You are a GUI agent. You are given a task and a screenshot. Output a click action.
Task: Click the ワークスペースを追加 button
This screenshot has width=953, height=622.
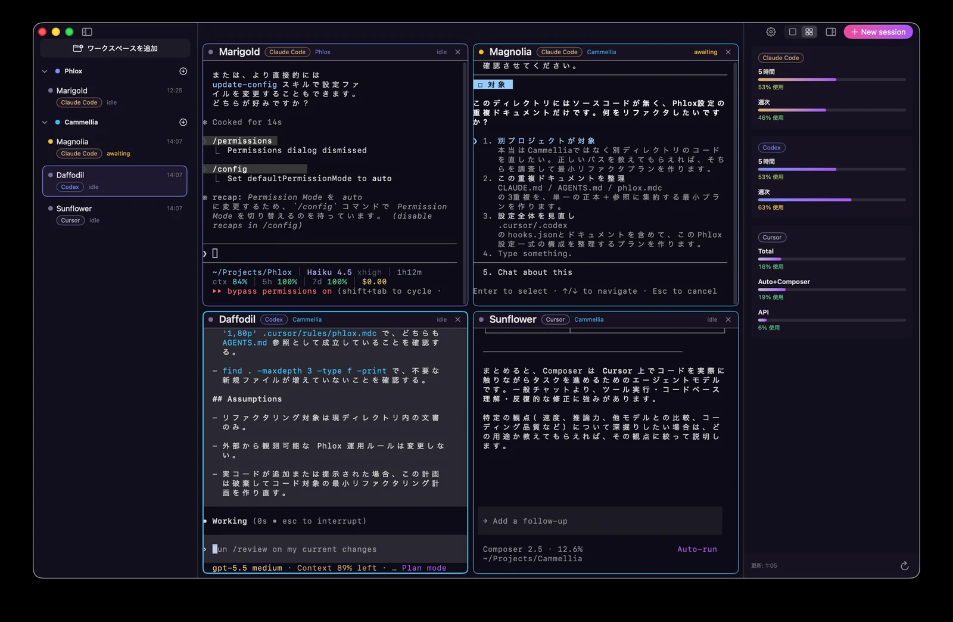point(115,48)
